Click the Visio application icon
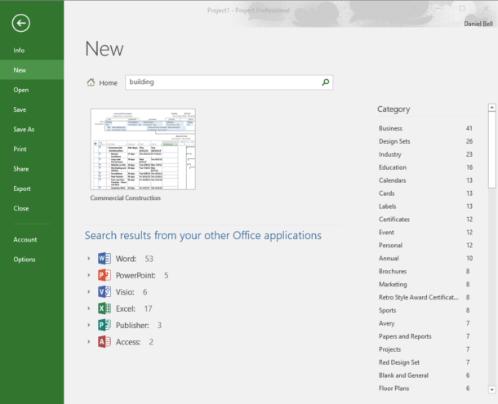The height and width of the screenshot is (404, 498). click(104, 291)
